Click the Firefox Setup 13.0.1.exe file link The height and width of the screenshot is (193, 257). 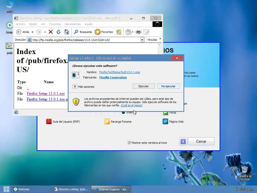(46, 93)
